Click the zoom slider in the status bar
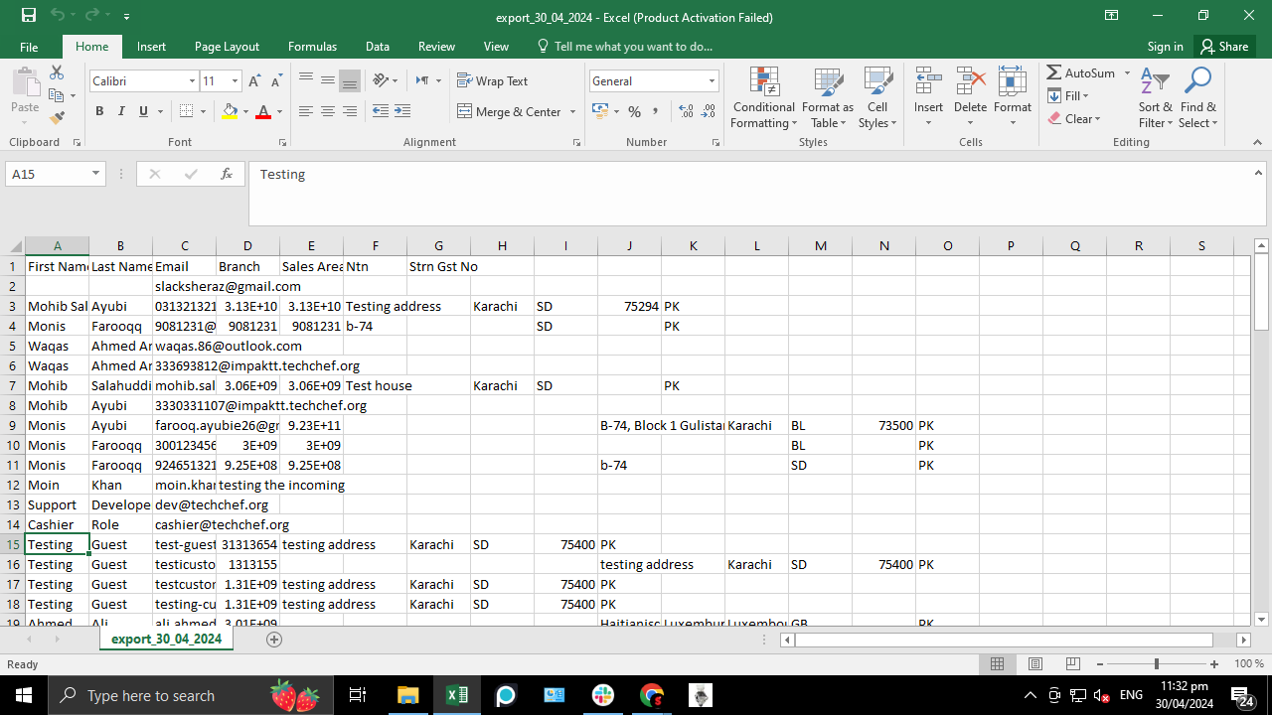This screenshot has width=1272, height=715. coord(1156,663)
